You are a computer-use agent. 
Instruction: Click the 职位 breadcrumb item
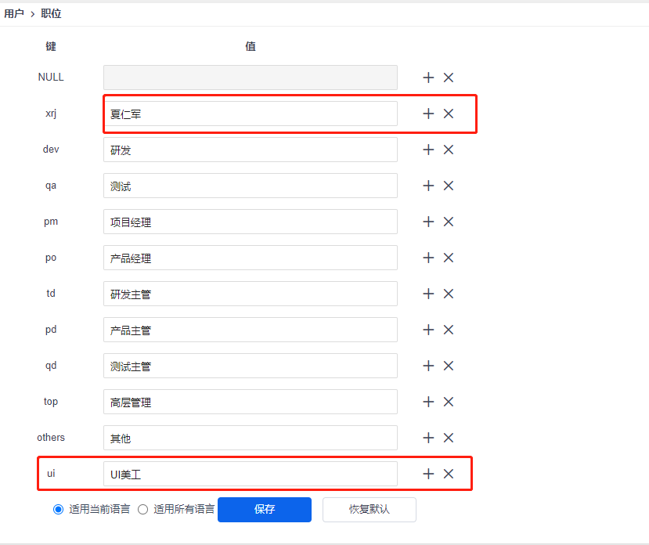point(51,13)
